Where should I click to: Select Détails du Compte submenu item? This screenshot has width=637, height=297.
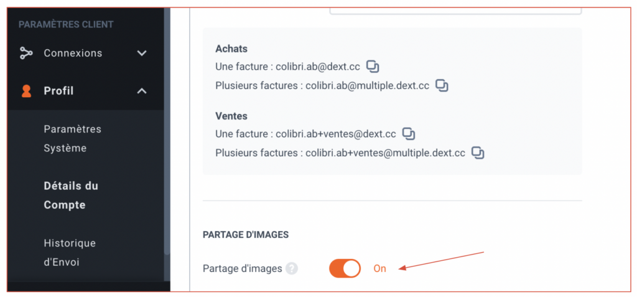[71, 196]
